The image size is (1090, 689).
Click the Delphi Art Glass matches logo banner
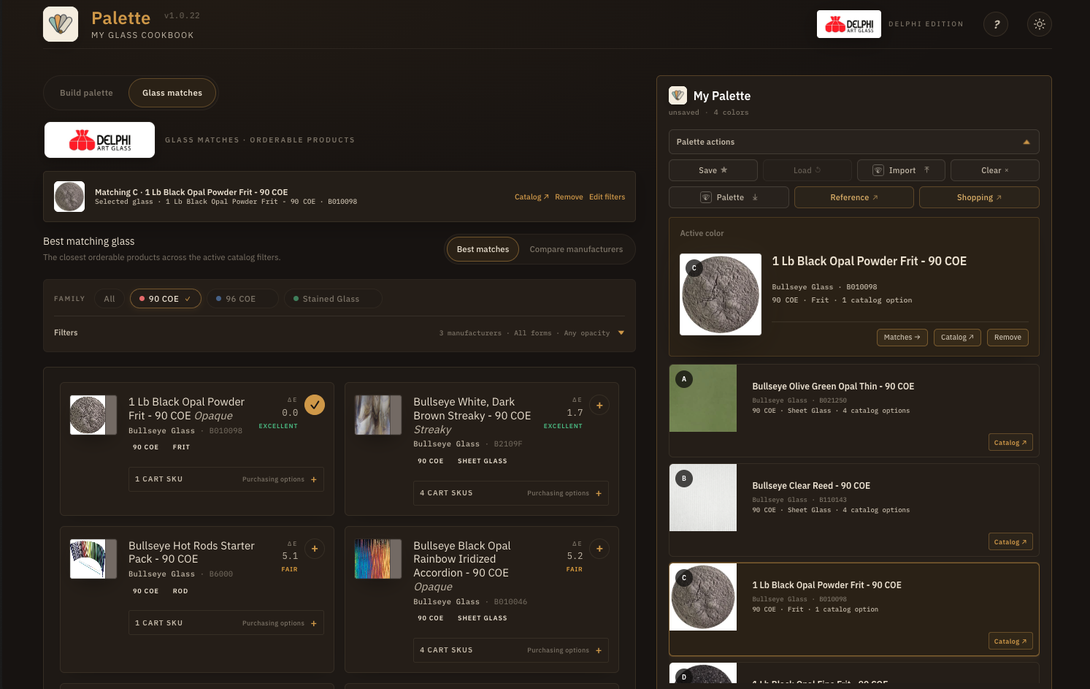point(99,140)
